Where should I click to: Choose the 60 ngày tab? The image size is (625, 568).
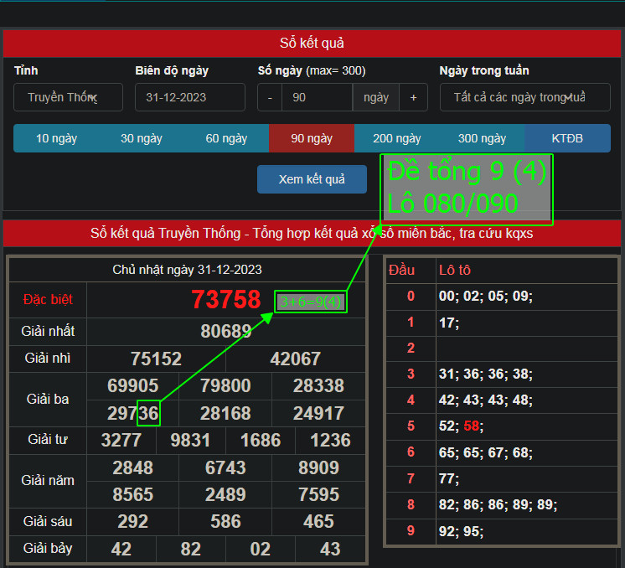(226, 138)
